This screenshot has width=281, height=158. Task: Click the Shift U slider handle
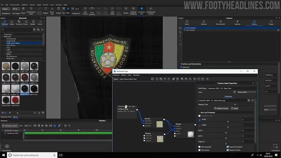pos(226,133)
